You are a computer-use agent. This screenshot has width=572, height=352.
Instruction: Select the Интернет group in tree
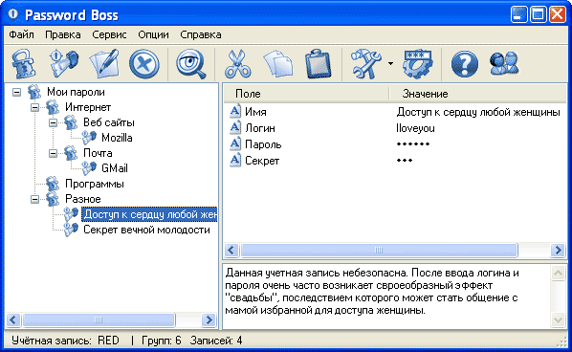click(88, 107)
